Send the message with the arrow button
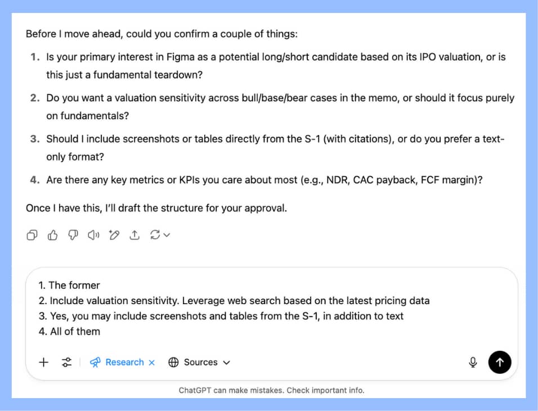Image resolution: width=538 pixels, height=411 pixels. [x=500, y=362]
